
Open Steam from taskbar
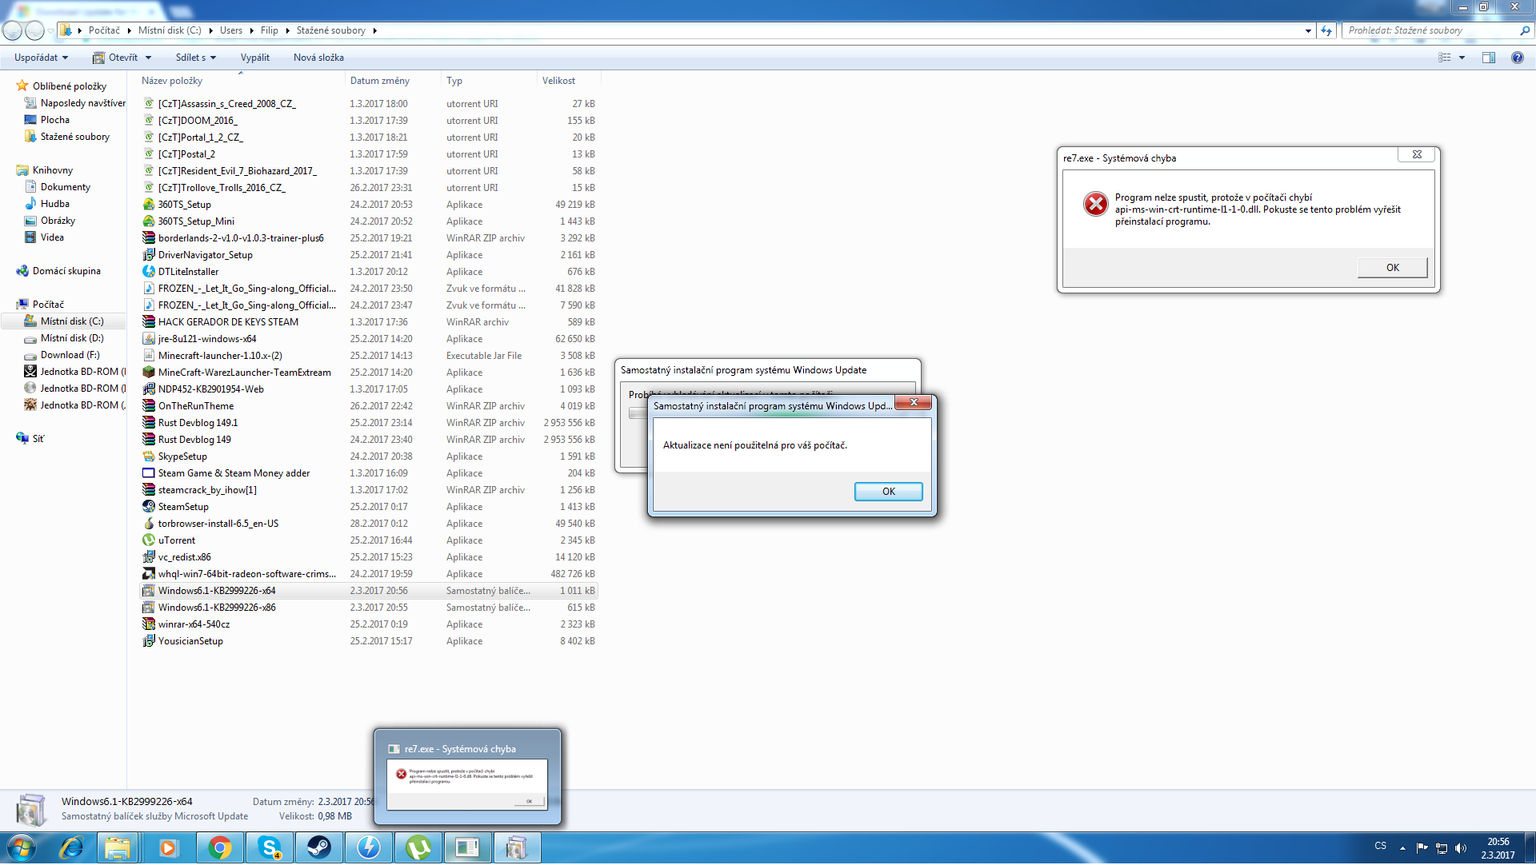click(318, 847)
